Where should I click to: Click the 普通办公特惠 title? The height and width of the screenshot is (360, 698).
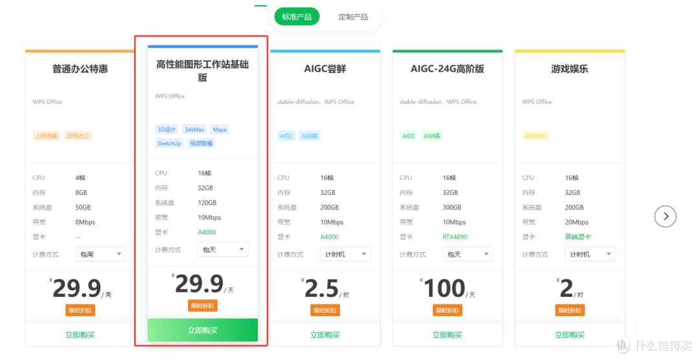pos(80,69)
